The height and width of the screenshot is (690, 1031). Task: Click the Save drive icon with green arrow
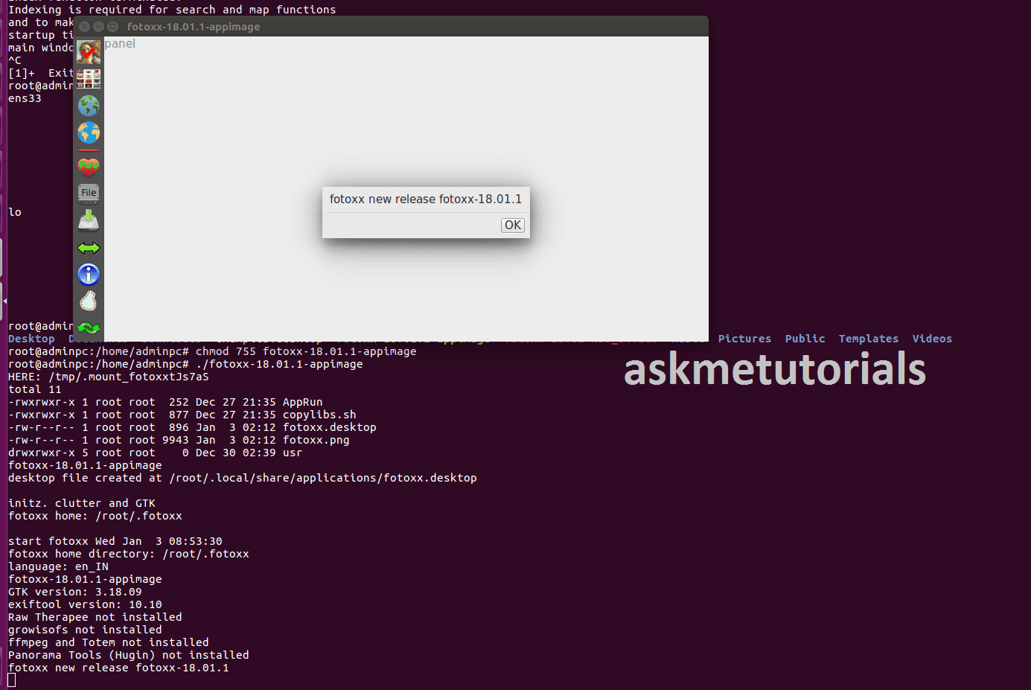click(89, 220)
